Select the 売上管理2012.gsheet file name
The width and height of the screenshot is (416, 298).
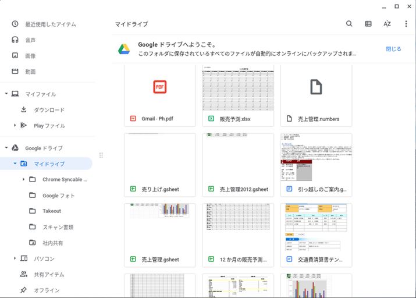tap(244, 189)
